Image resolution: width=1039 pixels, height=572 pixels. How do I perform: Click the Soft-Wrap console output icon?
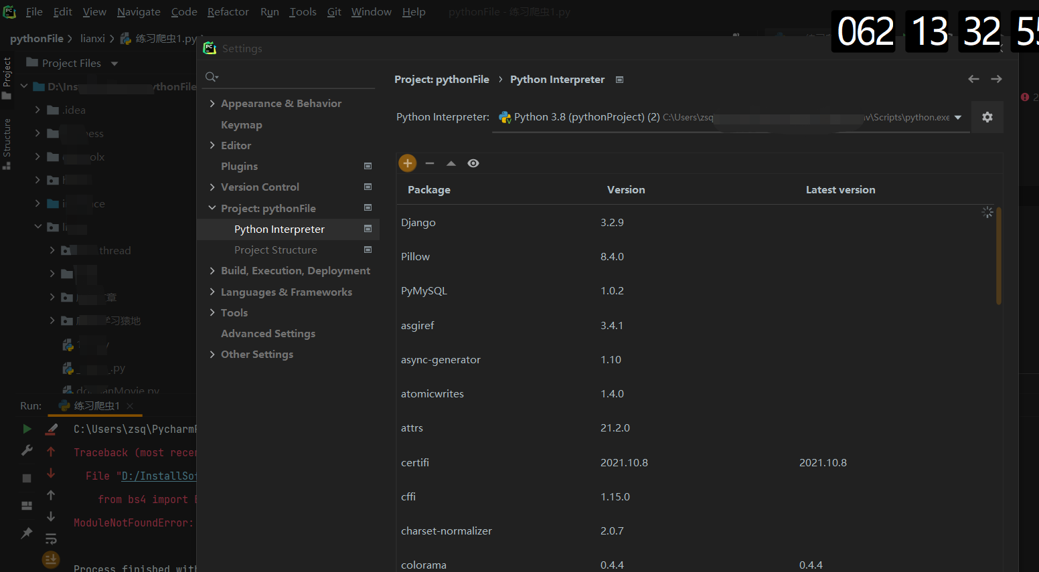51,538
